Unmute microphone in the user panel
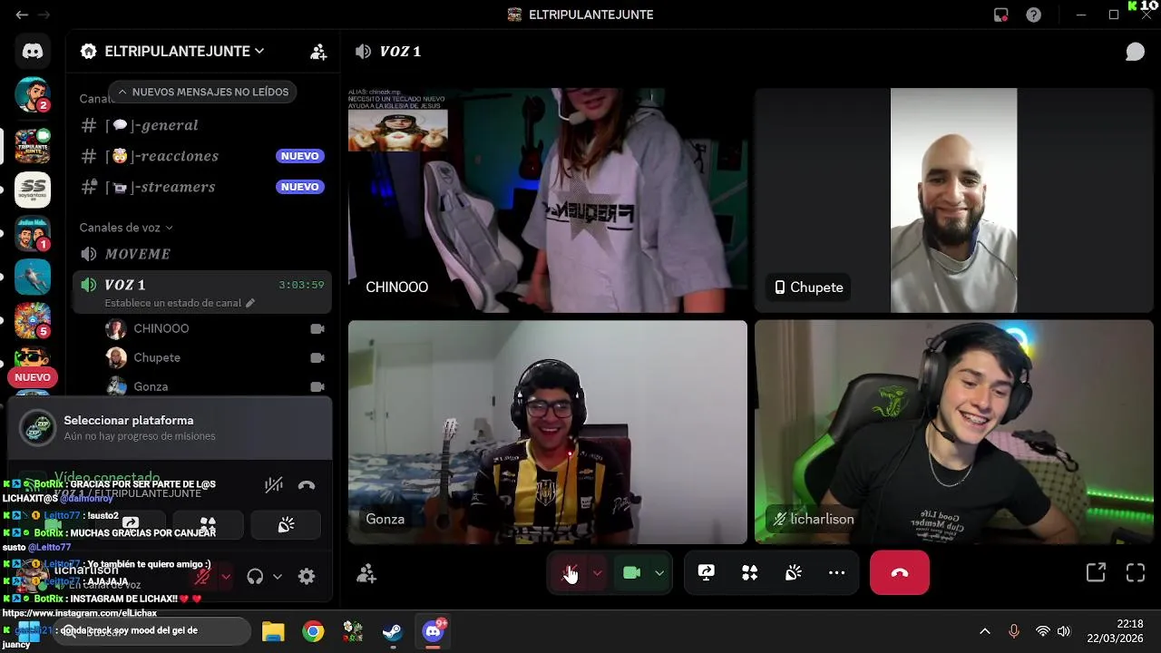Image resolution: width=1161 pixels, height=653 pixels. tap(203, 576)
